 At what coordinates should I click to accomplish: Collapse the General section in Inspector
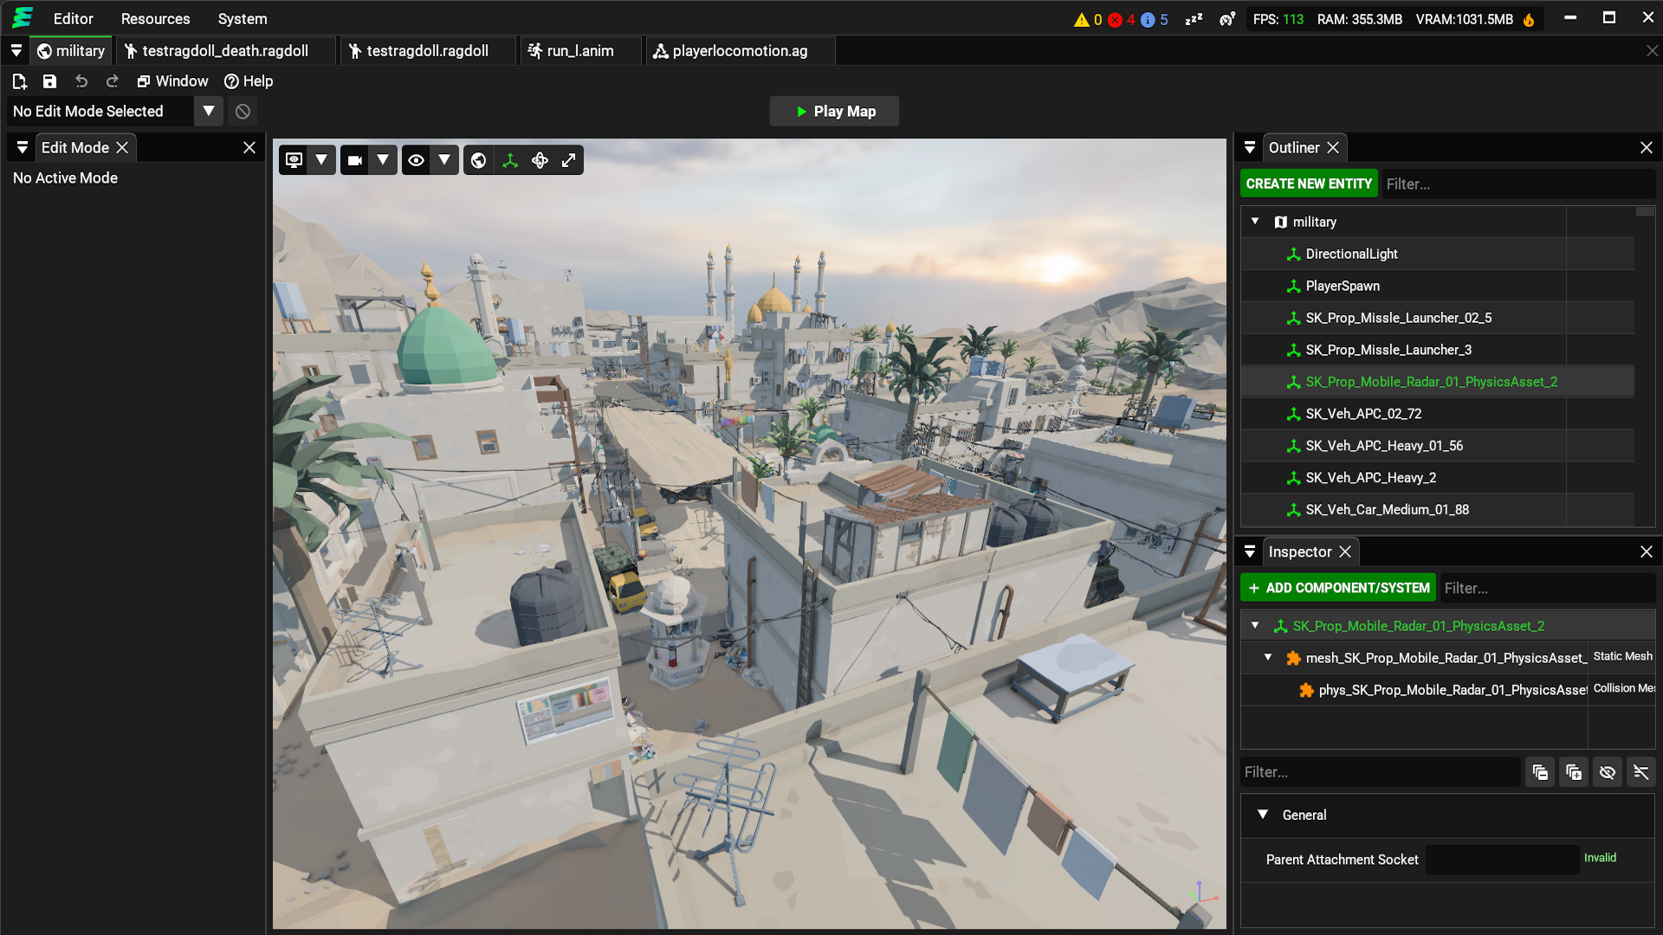coord(1263,815)
